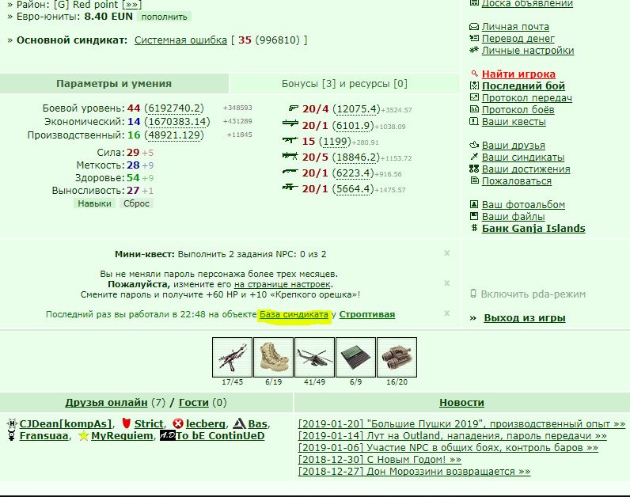Open news Дон Мороззини возвращается
This screenshot has height=497, width=630.
pos(414,472)
